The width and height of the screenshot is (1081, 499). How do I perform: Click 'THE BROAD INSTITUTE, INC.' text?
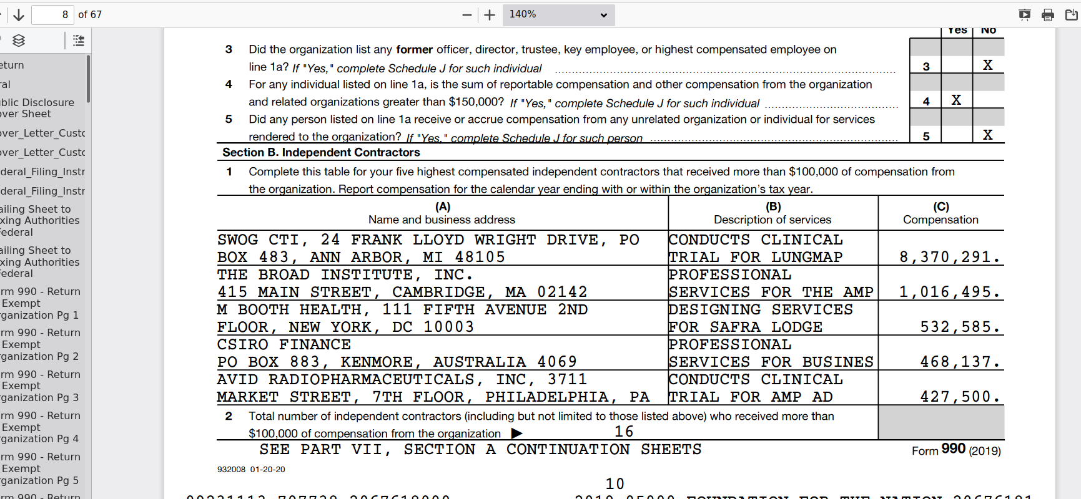coord(345,275)
